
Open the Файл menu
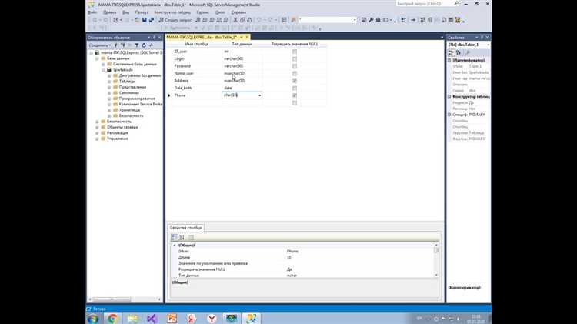(92, 12)
